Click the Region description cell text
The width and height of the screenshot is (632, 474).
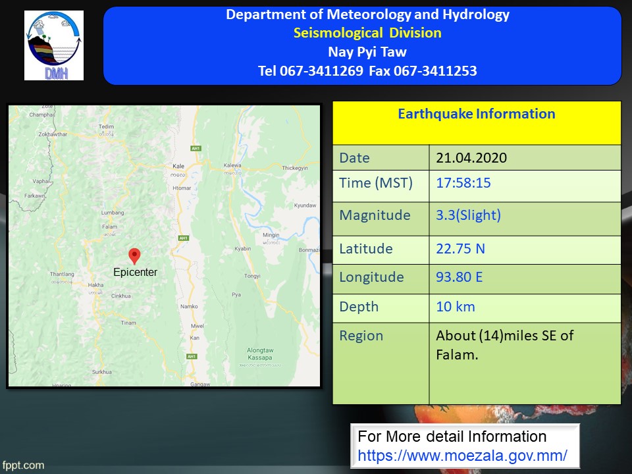[x=504, y=345]
